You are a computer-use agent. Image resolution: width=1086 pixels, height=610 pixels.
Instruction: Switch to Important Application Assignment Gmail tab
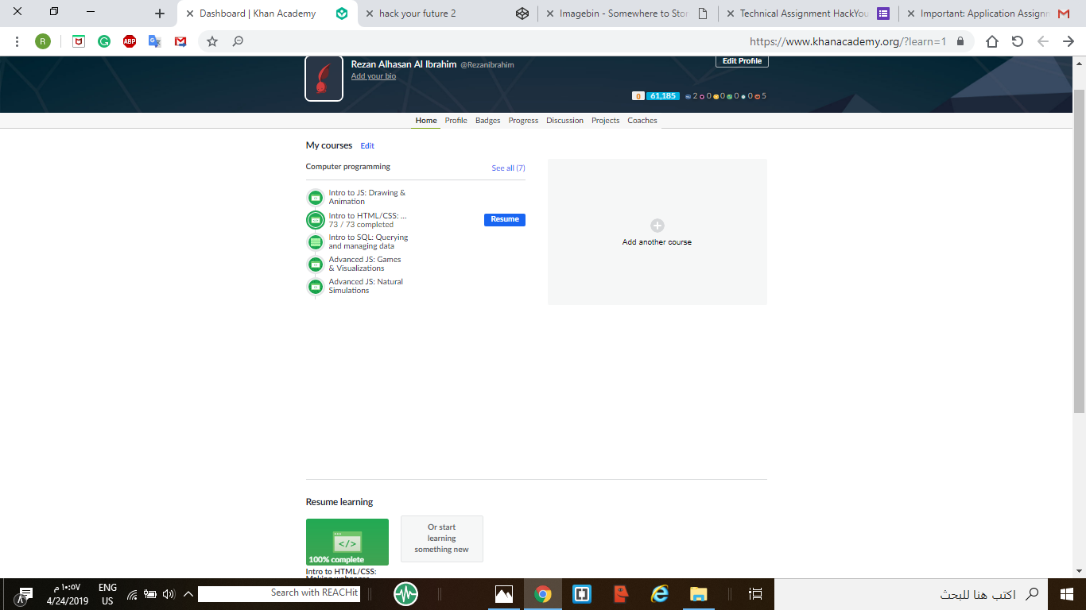click(x=989, y=14)
